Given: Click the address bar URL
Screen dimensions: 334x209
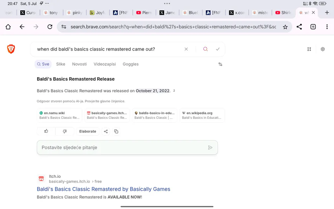Looking at the screenshot, I should [x=173, y=27].
